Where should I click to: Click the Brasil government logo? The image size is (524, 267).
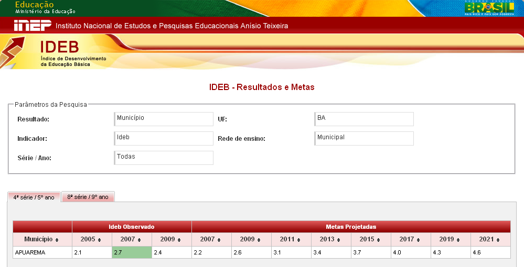[489, 8]
